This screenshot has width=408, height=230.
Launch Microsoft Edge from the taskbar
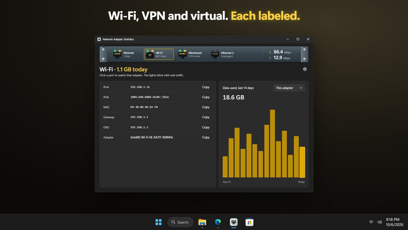(x=218, y=222)
